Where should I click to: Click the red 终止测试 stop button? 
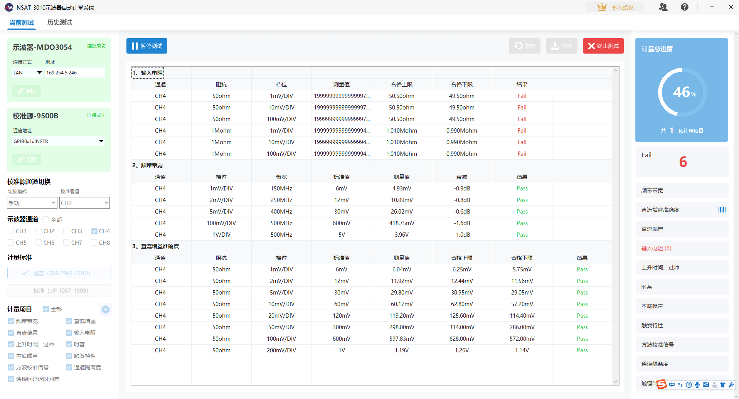tap(603, 46)
